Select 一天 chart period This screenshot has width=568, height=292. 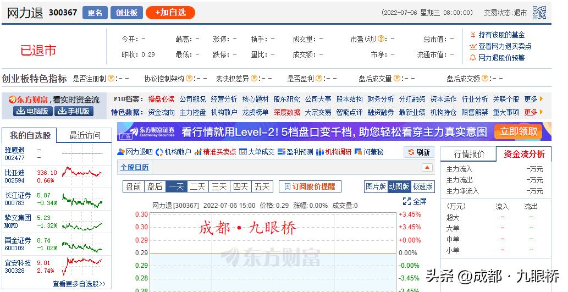tap(177, 186)
